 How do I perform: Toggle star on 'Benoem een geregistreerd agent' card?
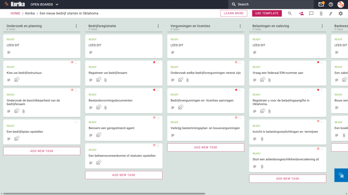tap(154, 117)
